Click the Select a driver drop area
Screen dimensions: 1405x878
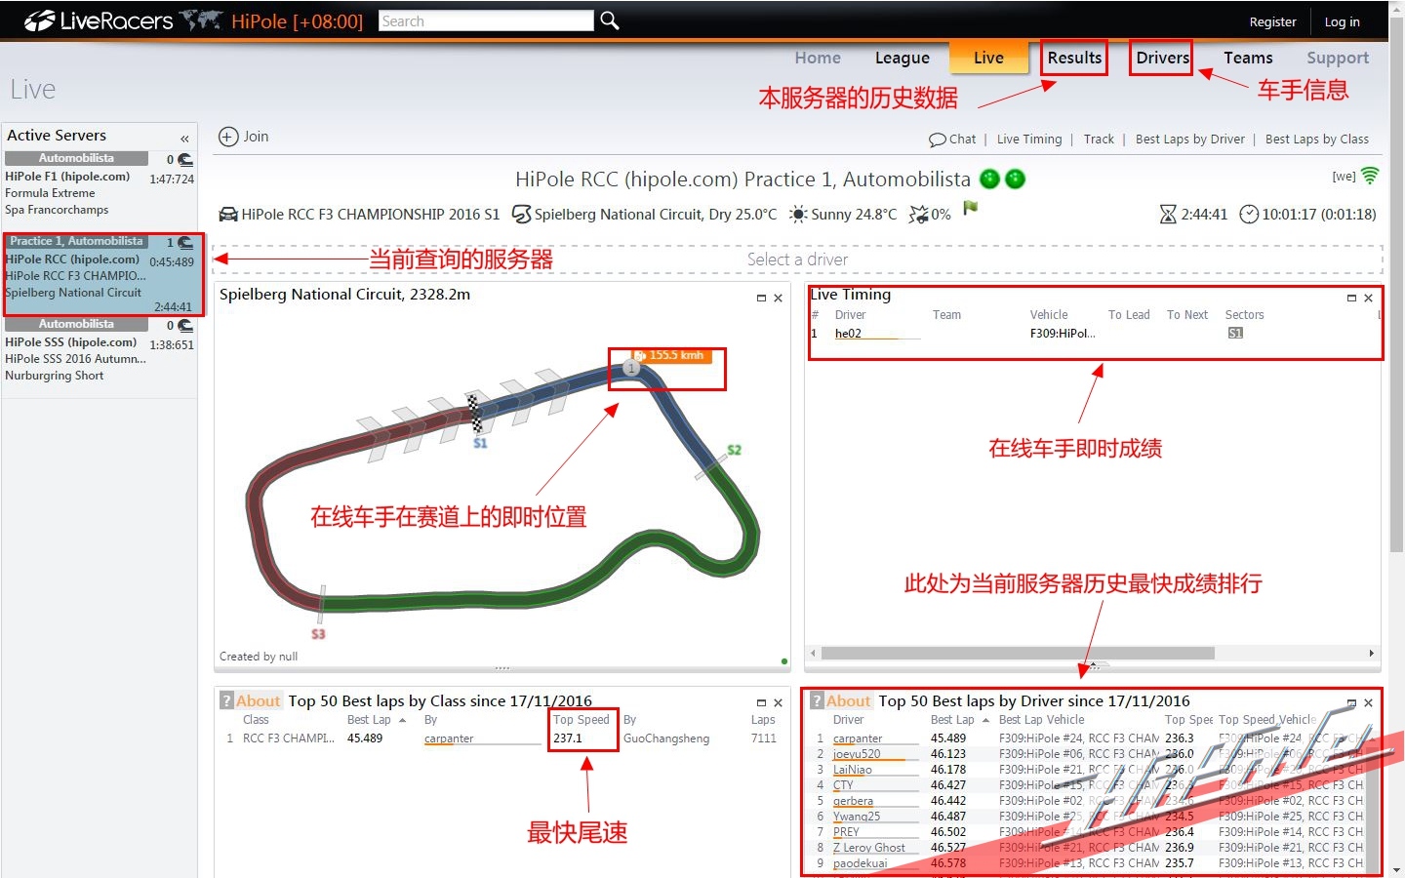point(797,259)
